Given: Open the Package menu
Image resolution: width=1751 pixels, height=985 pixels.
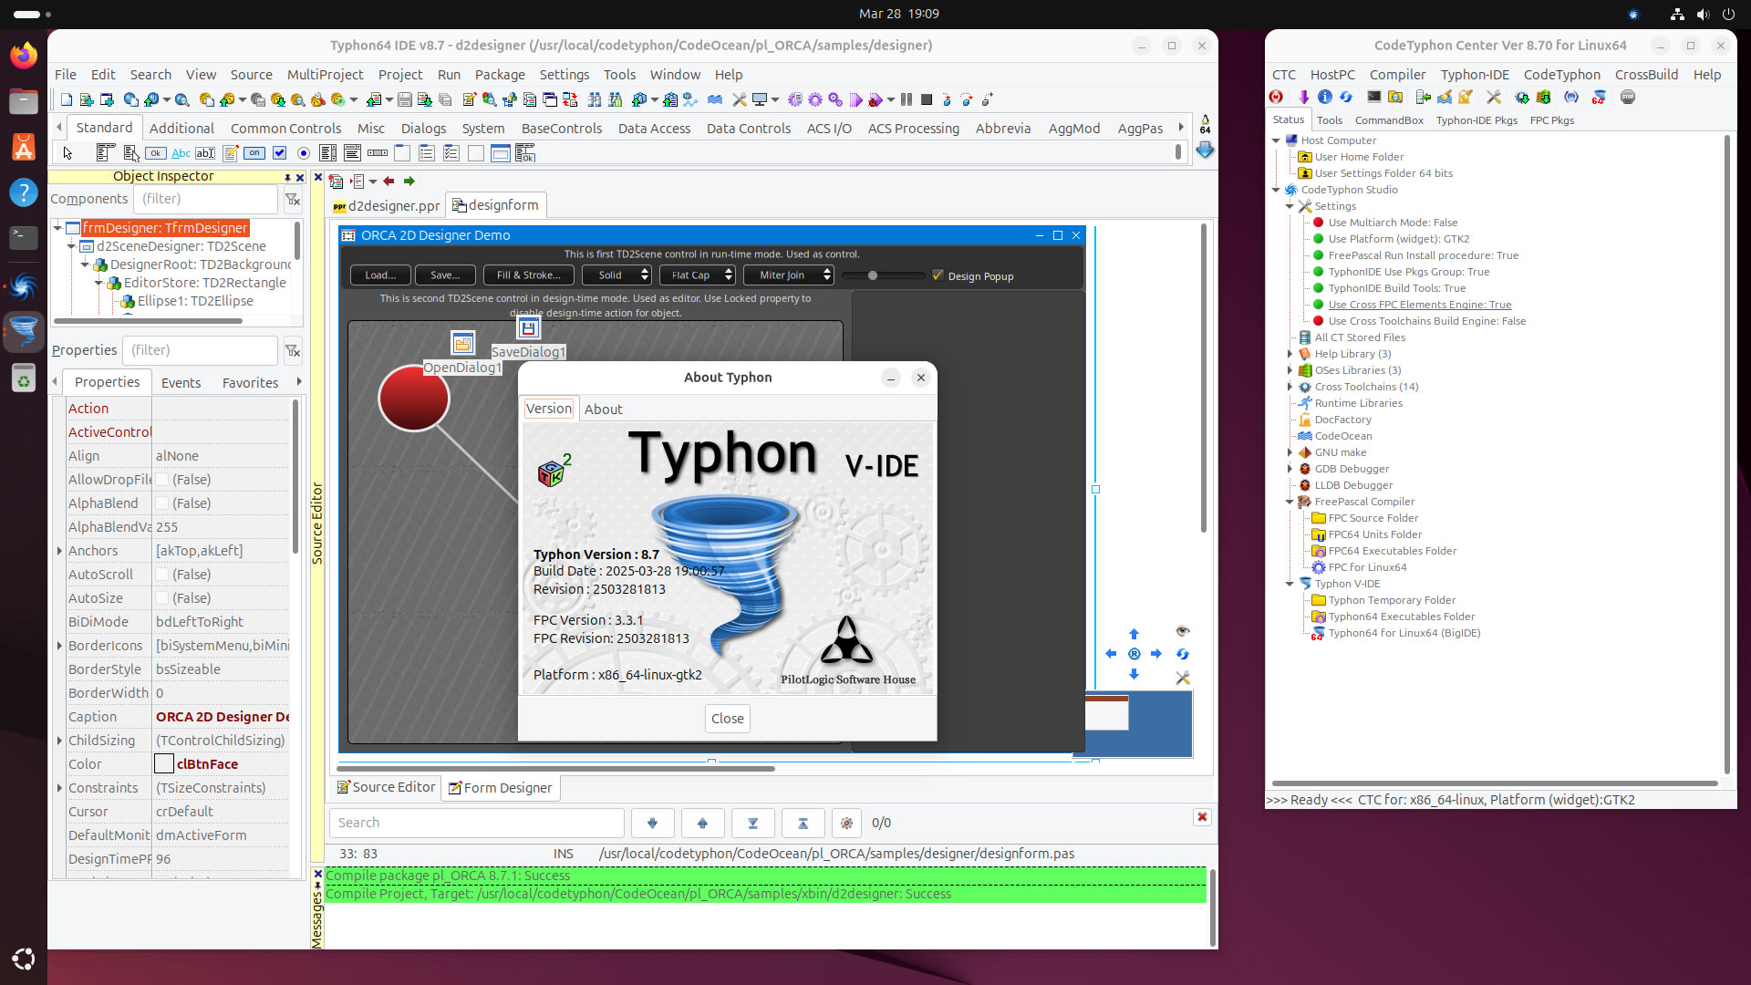Looking at the screenshot, I should (500, 74).
